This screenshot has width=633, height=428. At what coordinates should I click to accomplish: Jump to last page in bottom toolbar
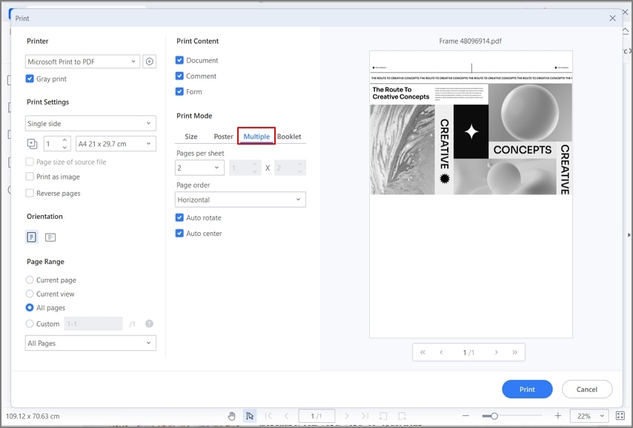365,416
